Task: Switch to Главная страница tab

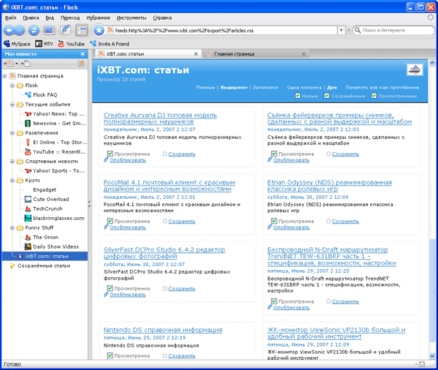Action: (x=255, y=53)
